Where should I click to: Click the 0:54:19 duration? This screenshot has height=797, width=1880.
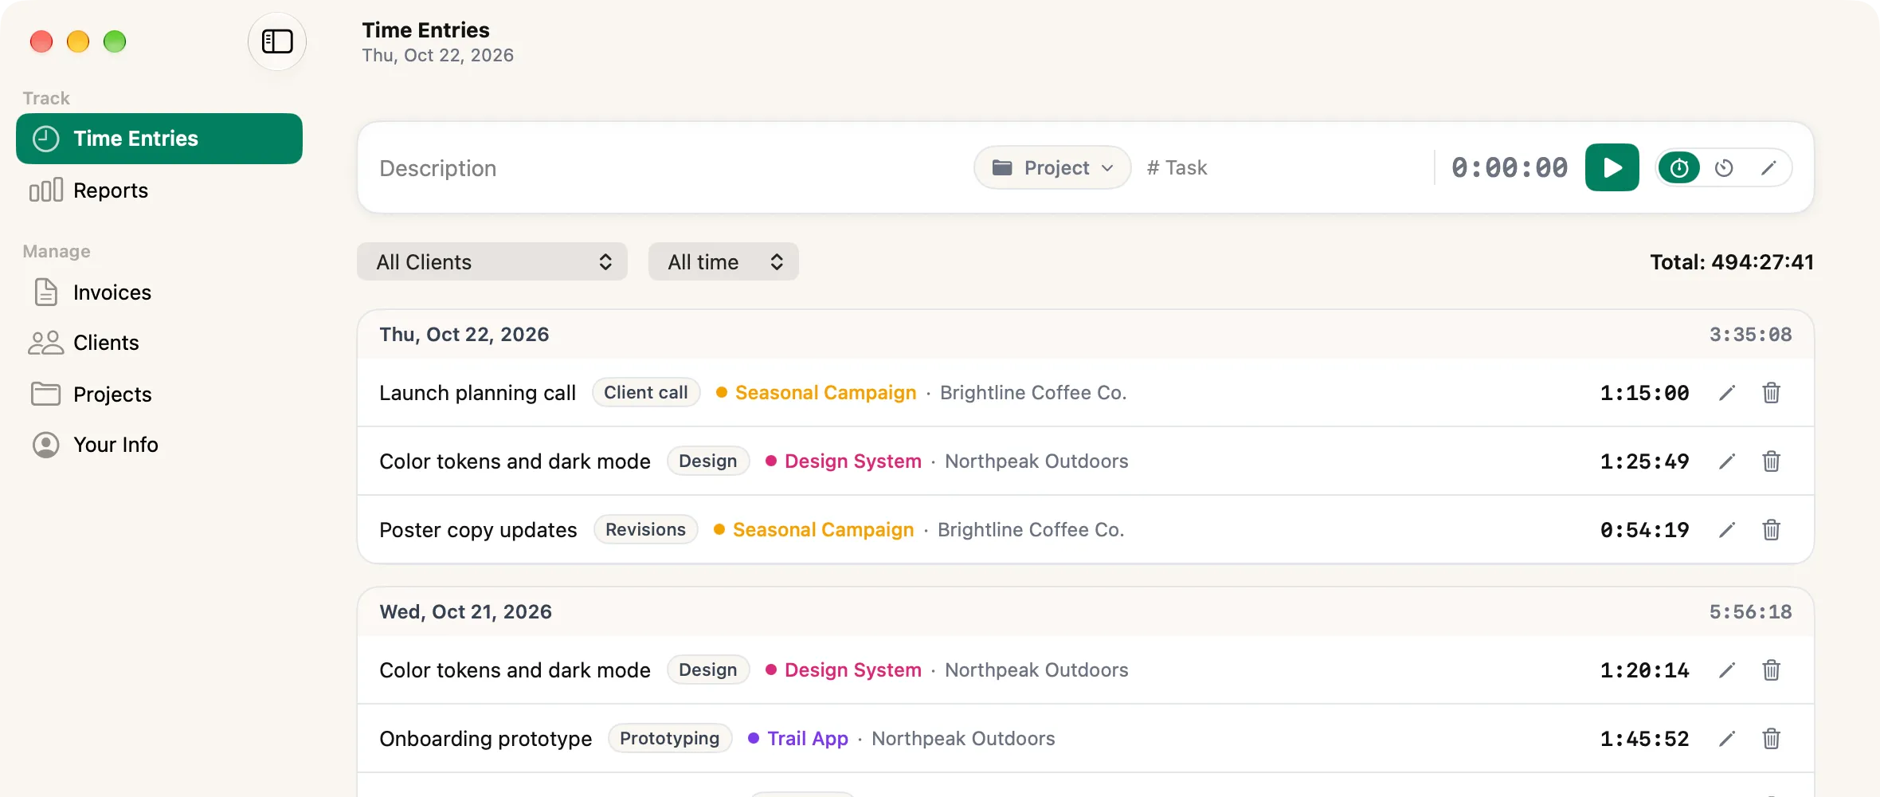pyautogui.click(x=1645, y=530)
